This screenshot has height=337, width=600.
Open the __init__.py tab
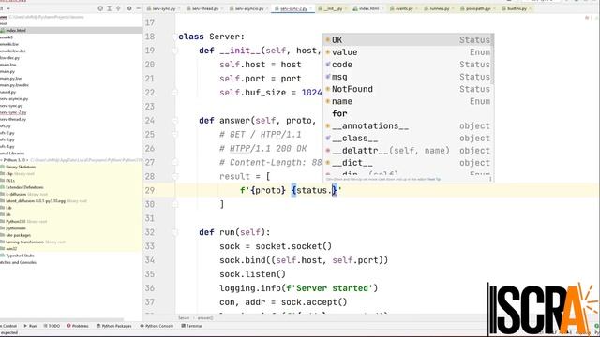[333, 8]
